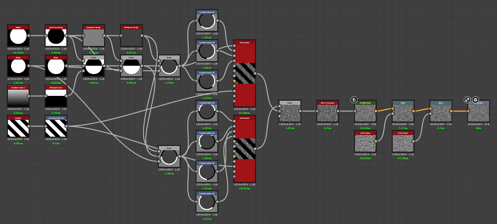497x224 pixels.
Task: Select the Warp node showing 7.17ms
Action: (403, 111)
